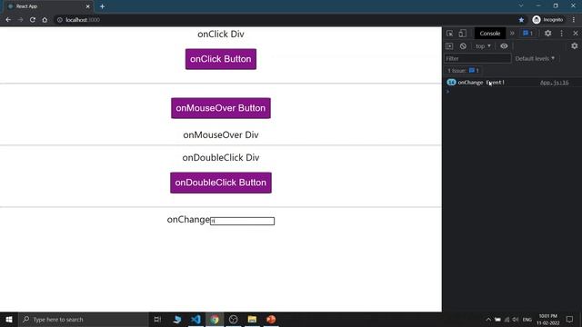Screen dimensions: 582x327
Task: Clear the console output
Action: tap(463, 46)
